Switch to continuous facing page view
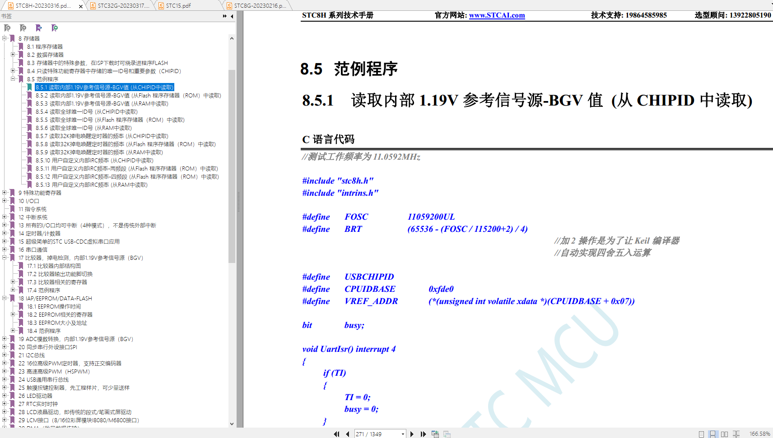 [736, 434]
